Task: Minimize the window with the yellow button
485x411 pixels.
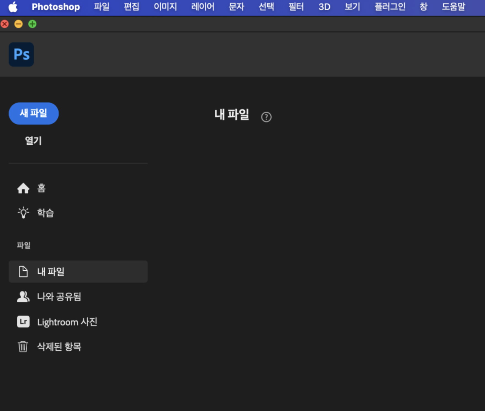Action: 18,24
